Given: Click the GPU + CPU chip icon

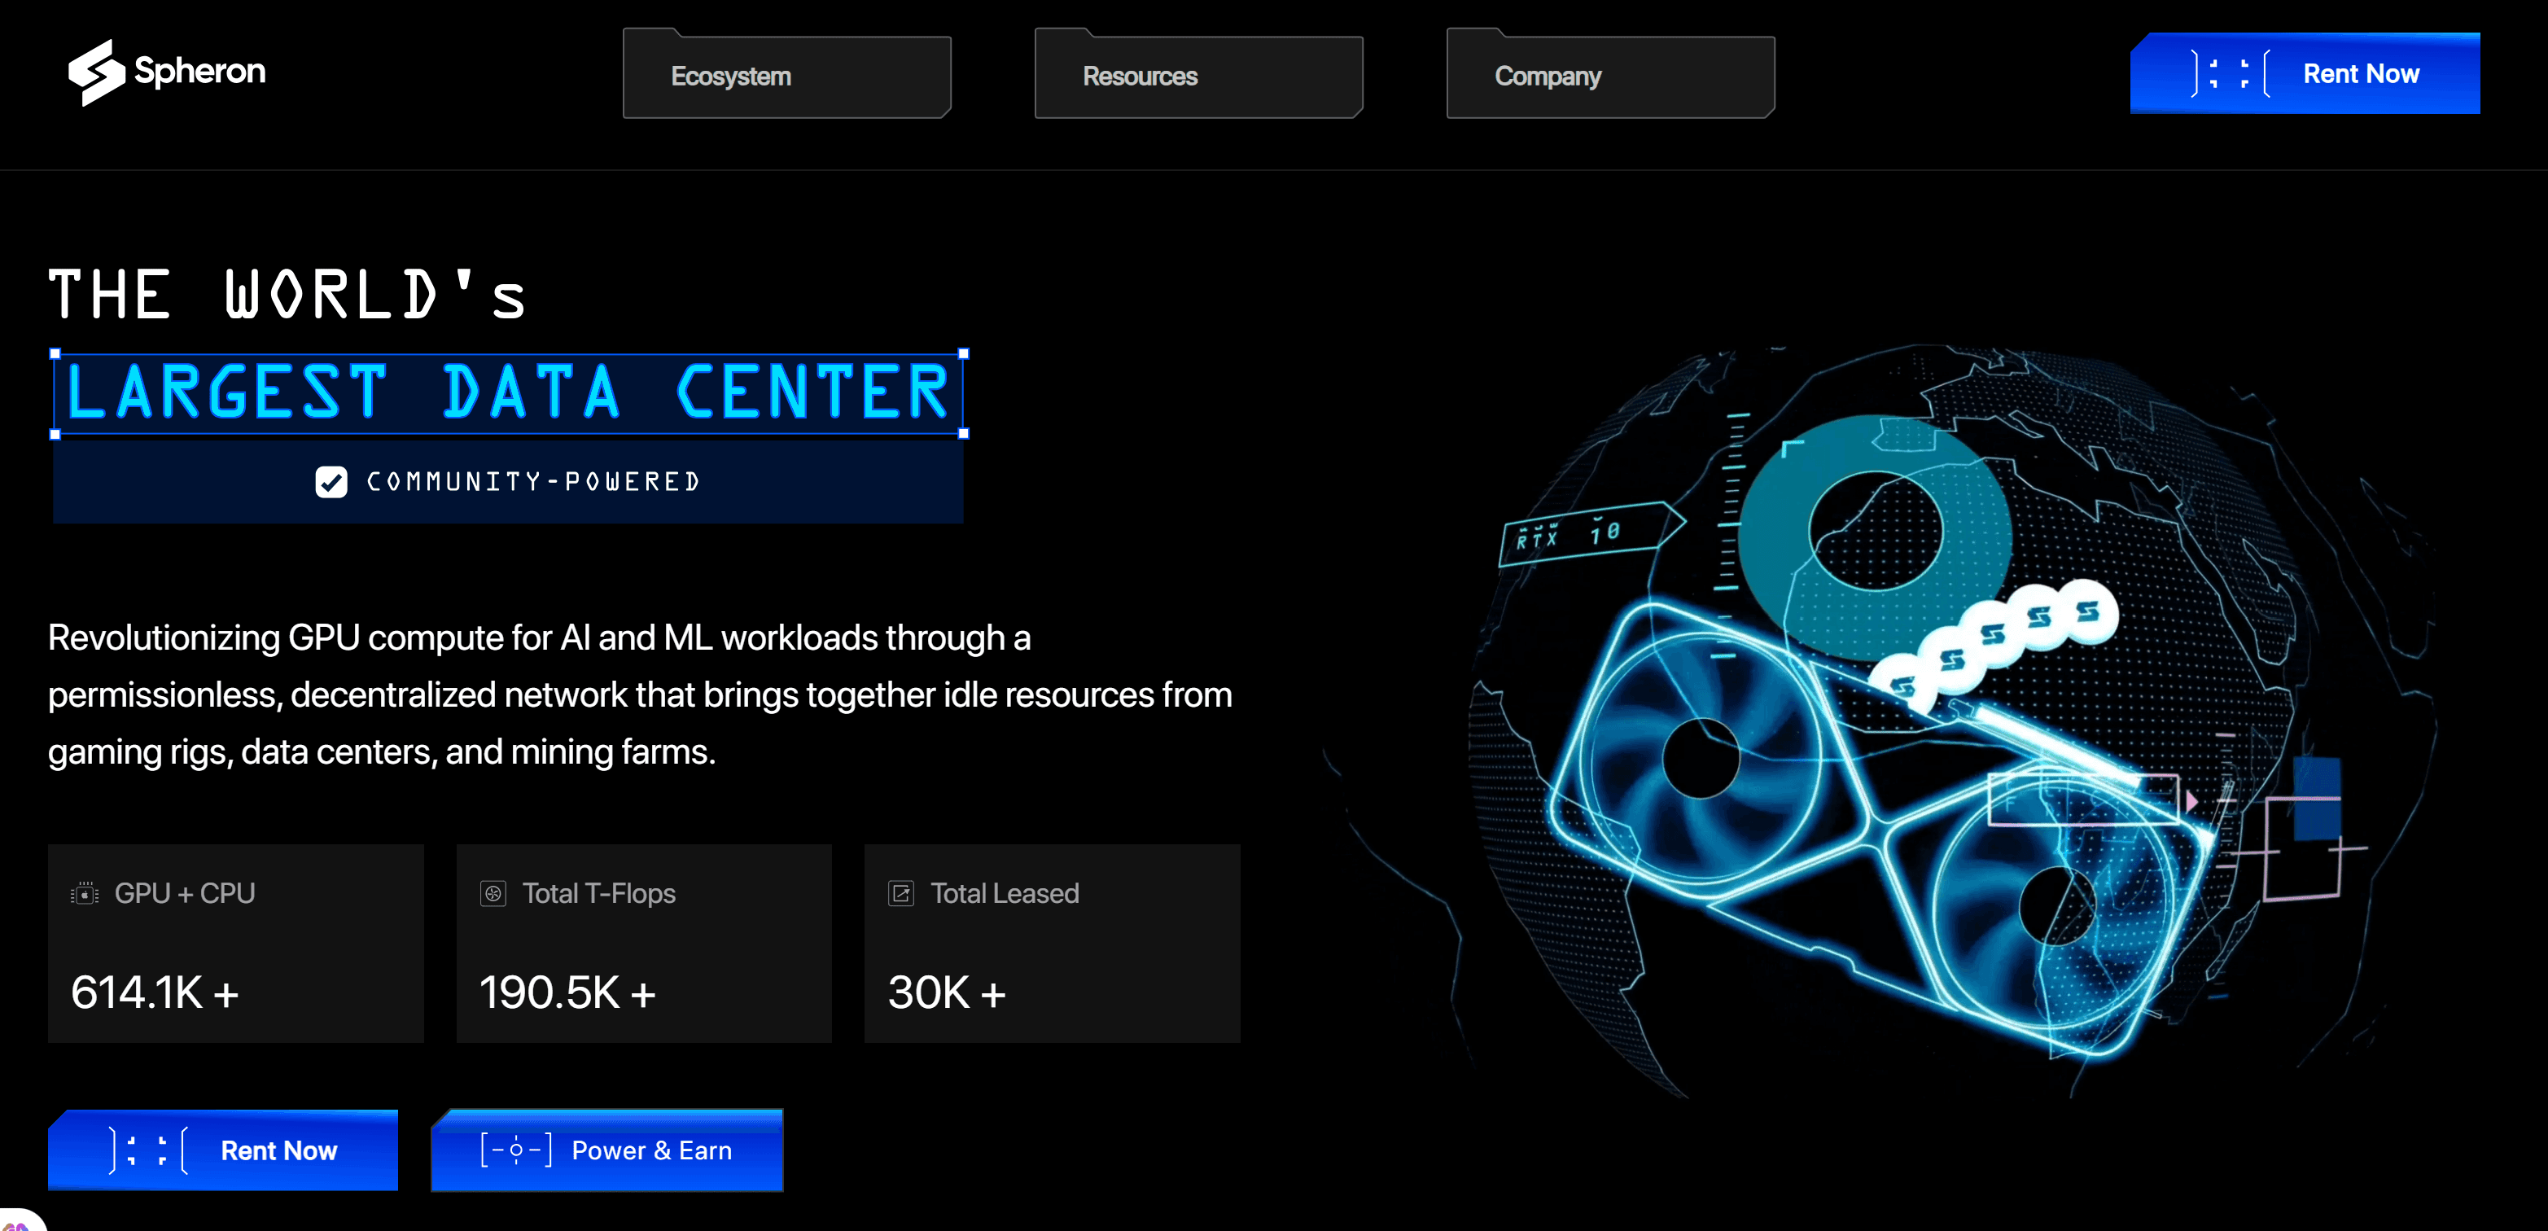Looking at the screenshot, I should coord(85,894).
